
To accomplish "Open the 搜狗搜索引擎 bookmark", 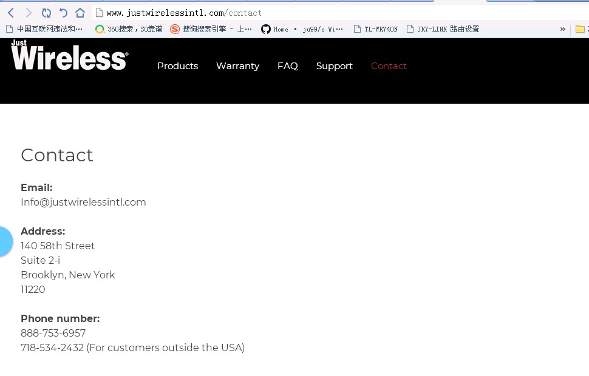I will tap(211, 29).
